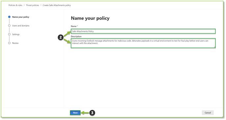This screenshot has height=120, width=226.
Task: Click the chevron after Threat policies
Action: (x=41, y=5)
